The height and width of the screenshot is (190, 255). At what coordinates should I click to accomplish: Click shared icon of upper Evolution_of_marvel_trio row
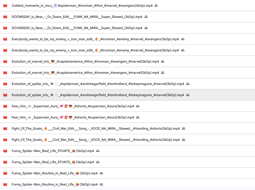[x=163, y=61]
